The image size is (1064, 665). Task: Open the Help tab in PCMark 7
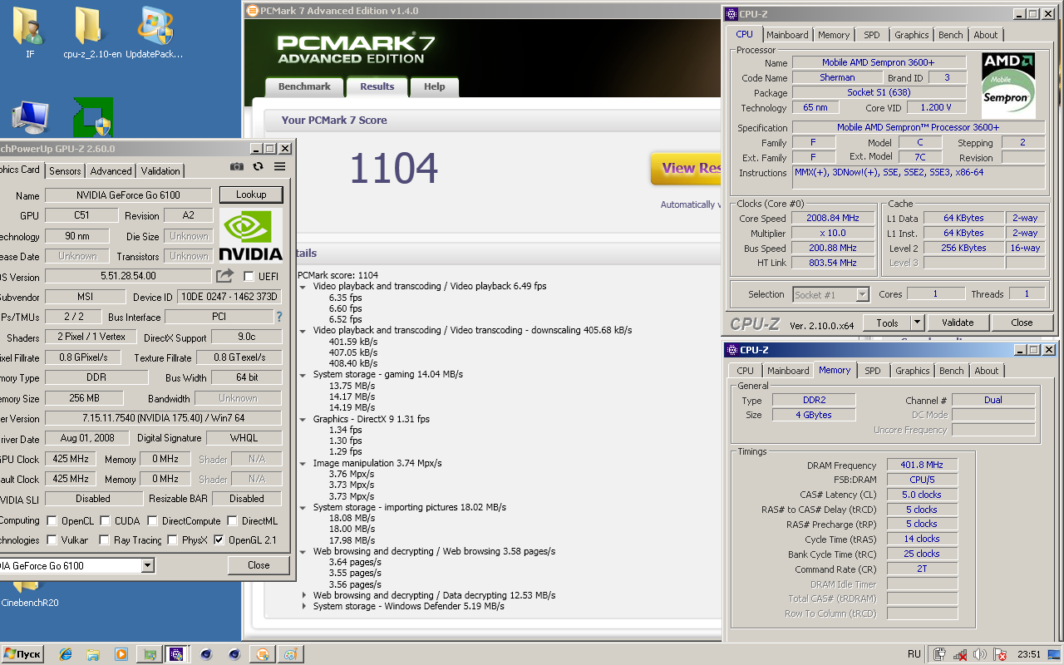click(434, 86)
